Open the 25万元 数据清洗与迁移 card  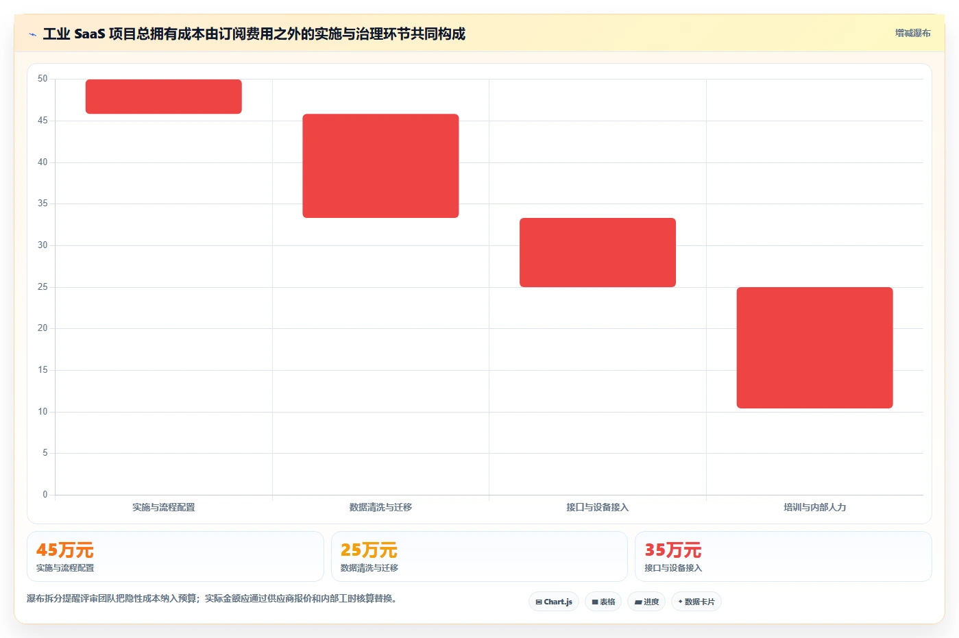tap(479, 556)
